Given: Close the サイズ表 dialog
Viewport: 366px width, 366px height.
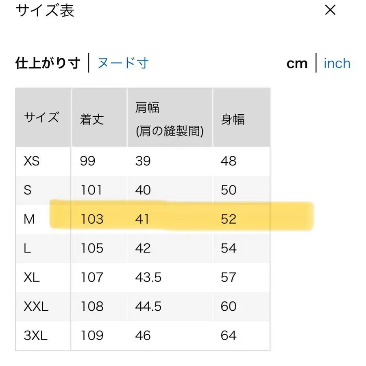Looking at the screenshot, I should point(330,11).
